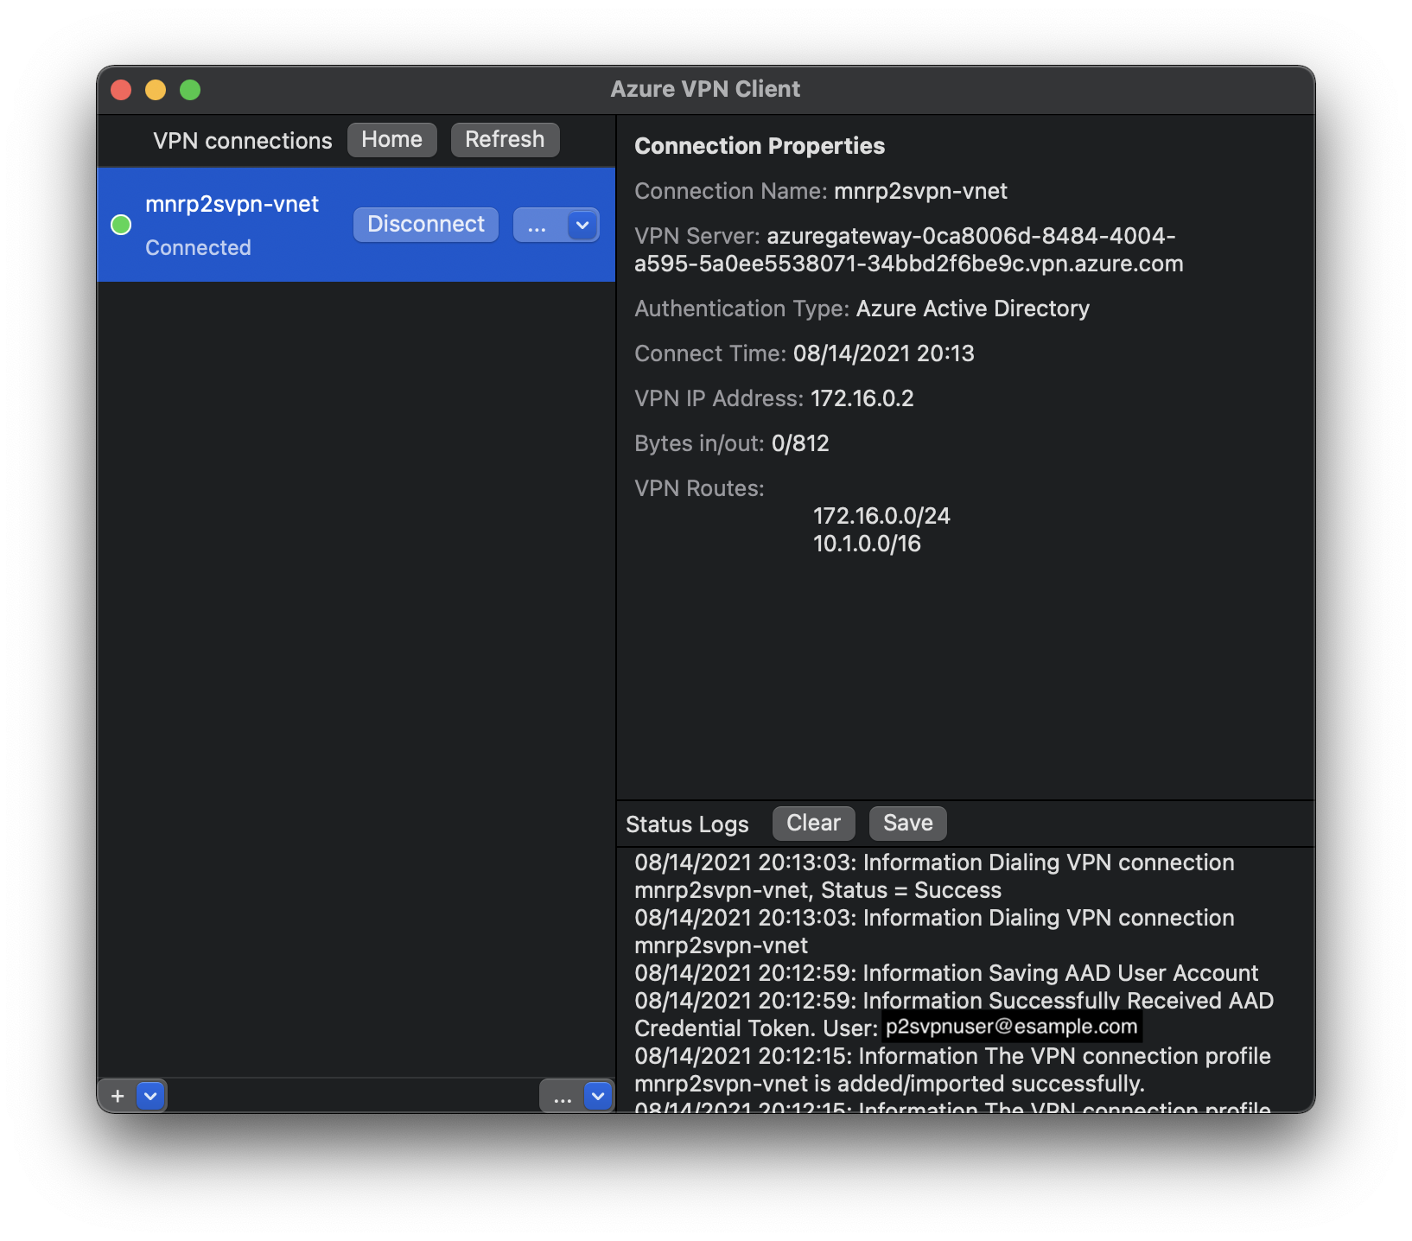Click the log entry about profile import success
The width and height of the screenshot is (1412, 1241).
point(951,1069)
